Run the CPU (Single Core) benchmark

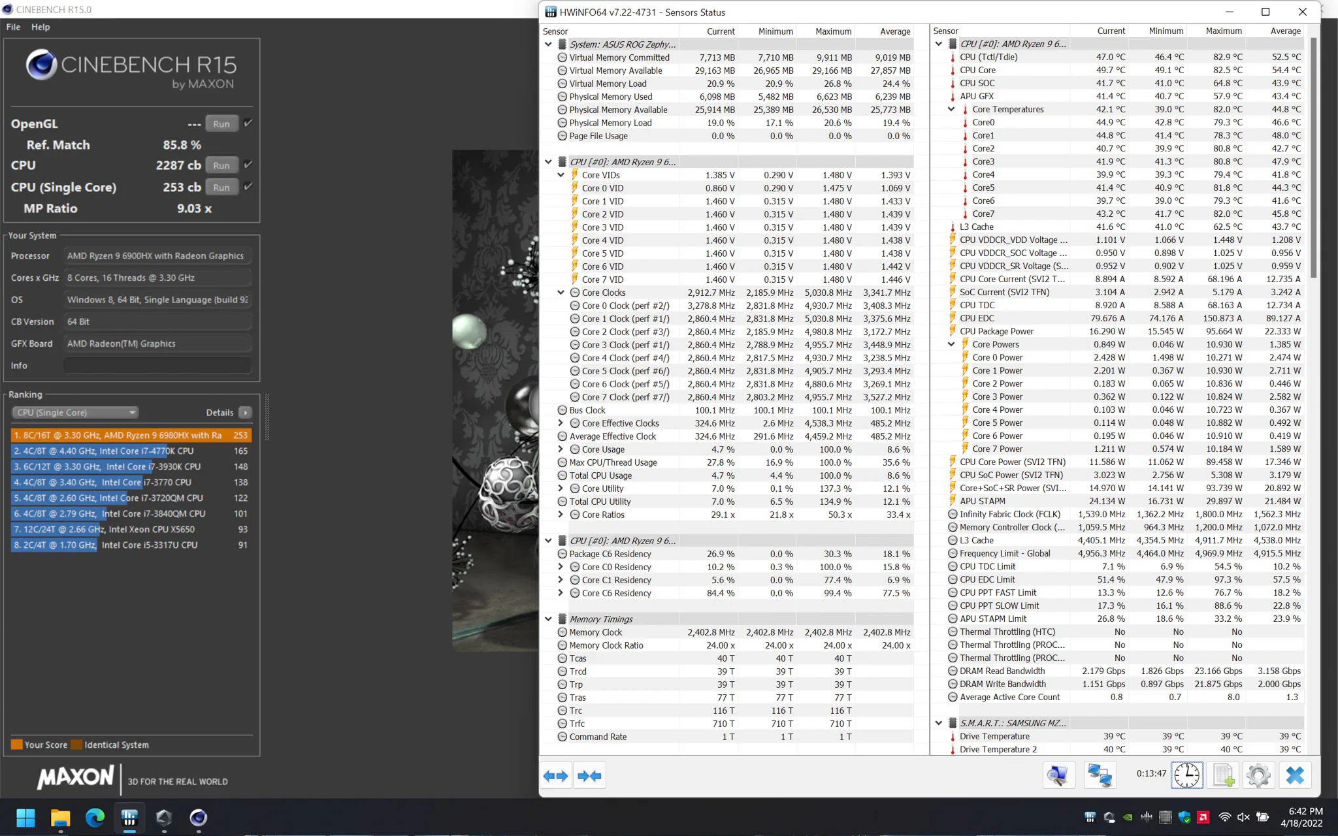point(221,187)
